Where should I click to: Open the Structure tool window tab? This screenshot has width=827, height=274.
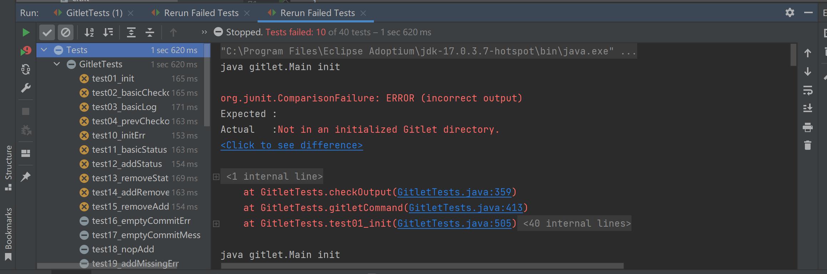coord(9,167)
